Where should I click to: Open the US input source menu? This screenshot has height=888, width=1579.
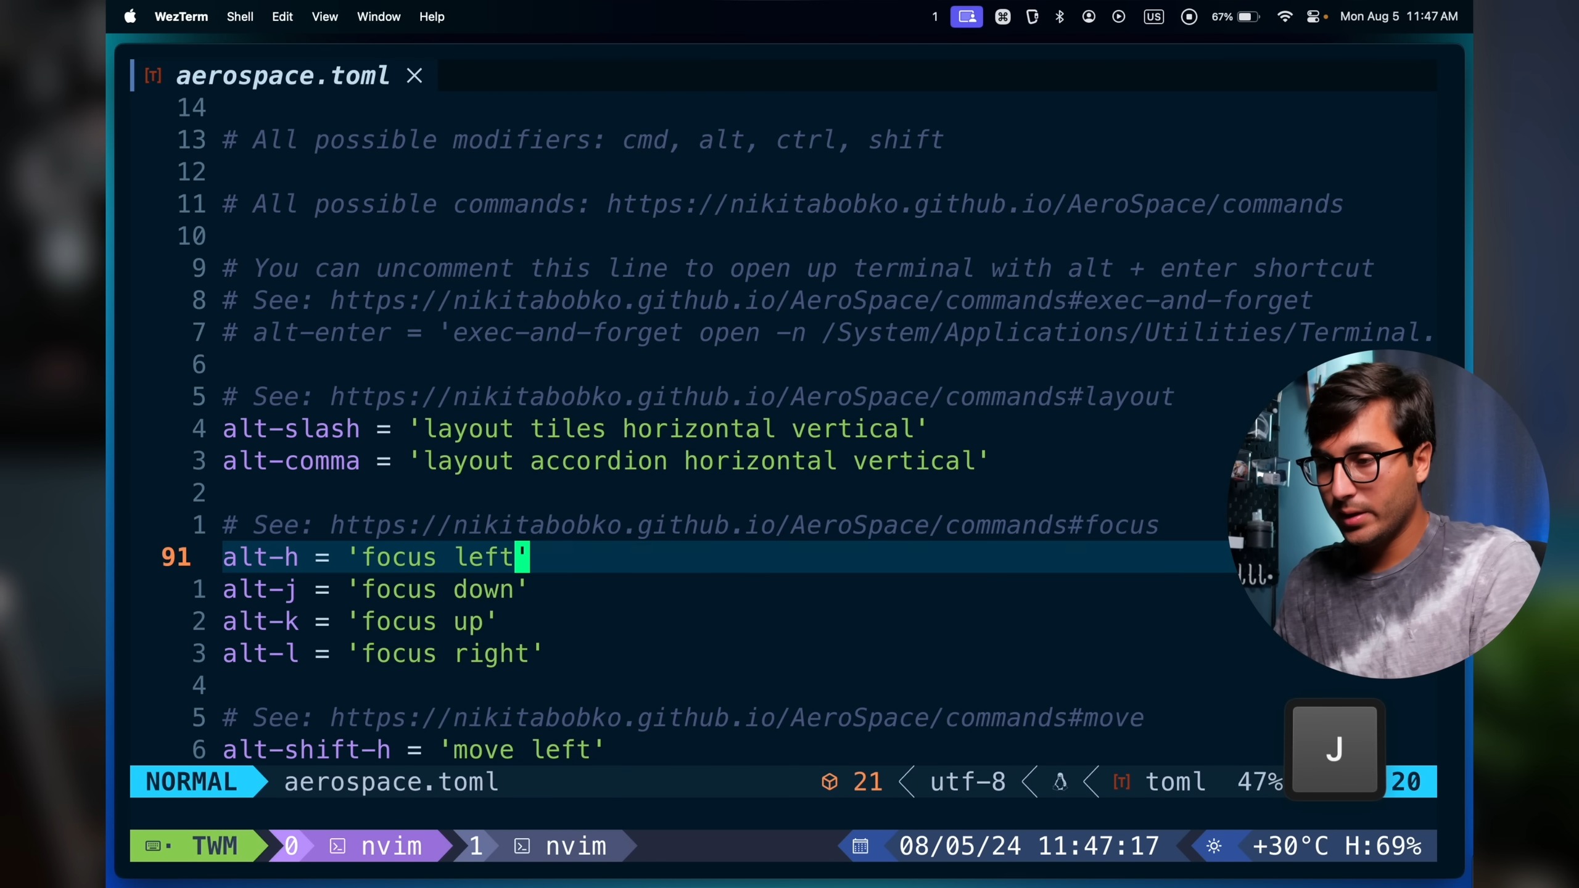point(1153,17)
